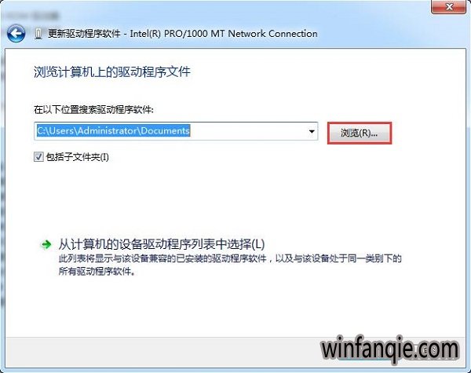Click the green arrow next to 从计算机的设备驱动程序列表中选择

46,245
